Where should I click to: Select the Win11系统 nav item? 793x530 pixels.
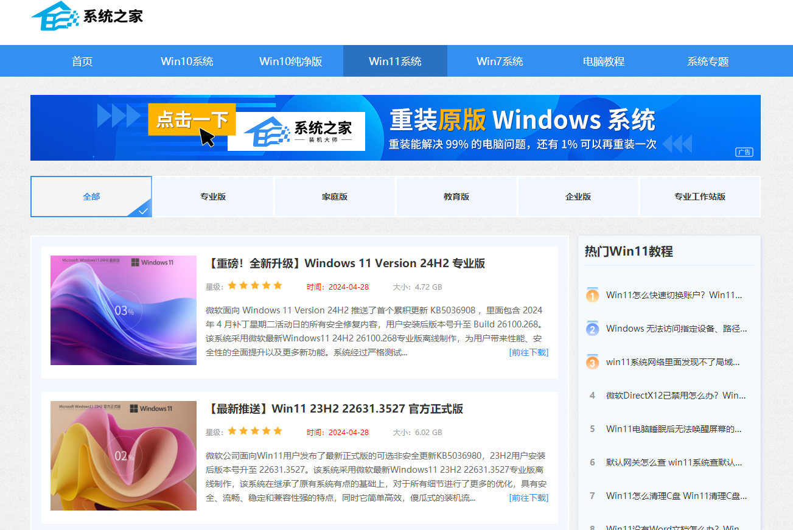395,61
